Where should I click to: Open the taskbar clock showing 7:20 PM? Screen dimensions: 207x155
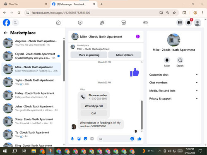point(190,151)
